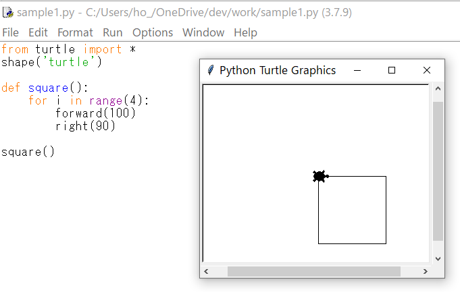Open the File menu
Viewport: 460px width, 292px height.
pyautogui.click(x=10, y=32)
